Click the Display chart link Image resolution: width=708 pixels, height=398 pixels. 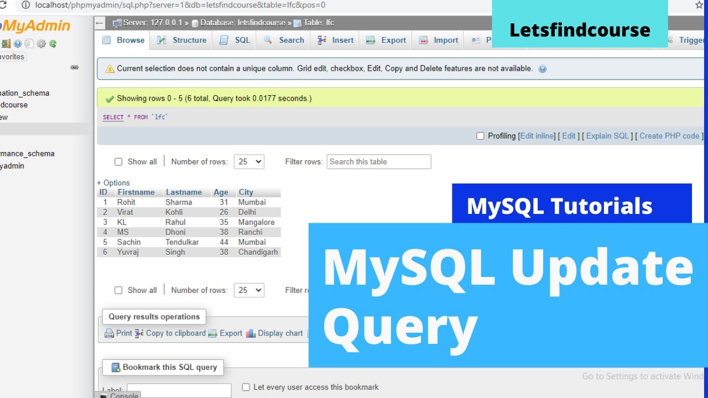pyautogui.click(x=280, y=333)
